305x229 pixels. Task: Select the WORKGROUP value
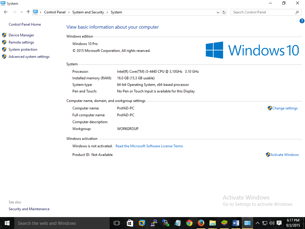click(x=127, y=129)
